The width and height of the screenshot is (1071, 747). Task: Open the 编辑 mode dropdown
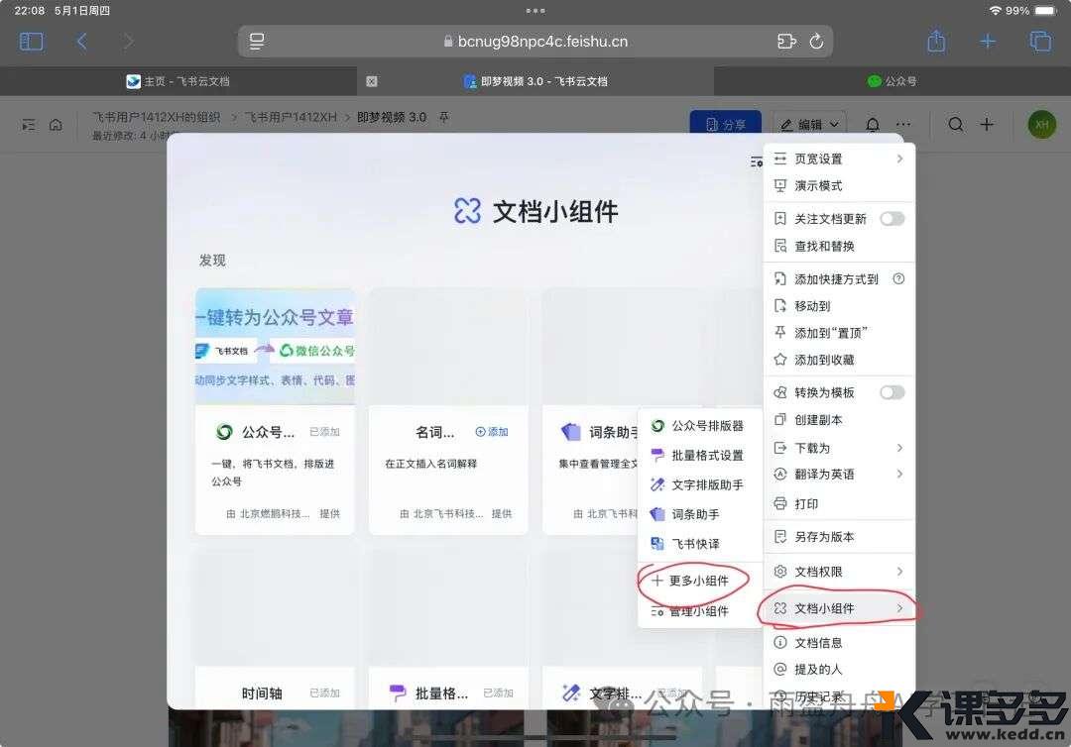tap(809, 125)
